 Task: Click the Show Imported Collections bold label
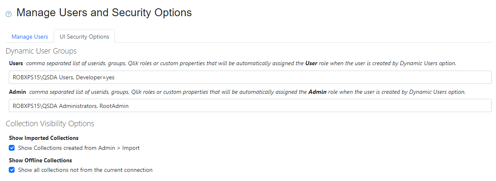44,138
